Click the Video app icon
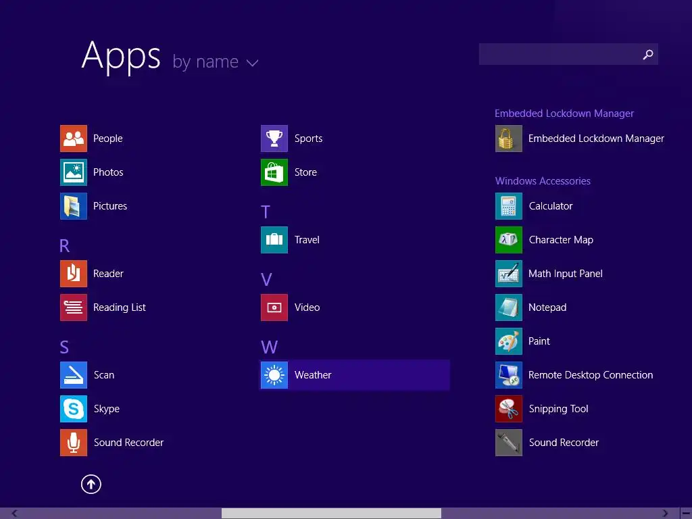This screenshot has width=692, height=519. pyautogui.click(x=274, y=307)
